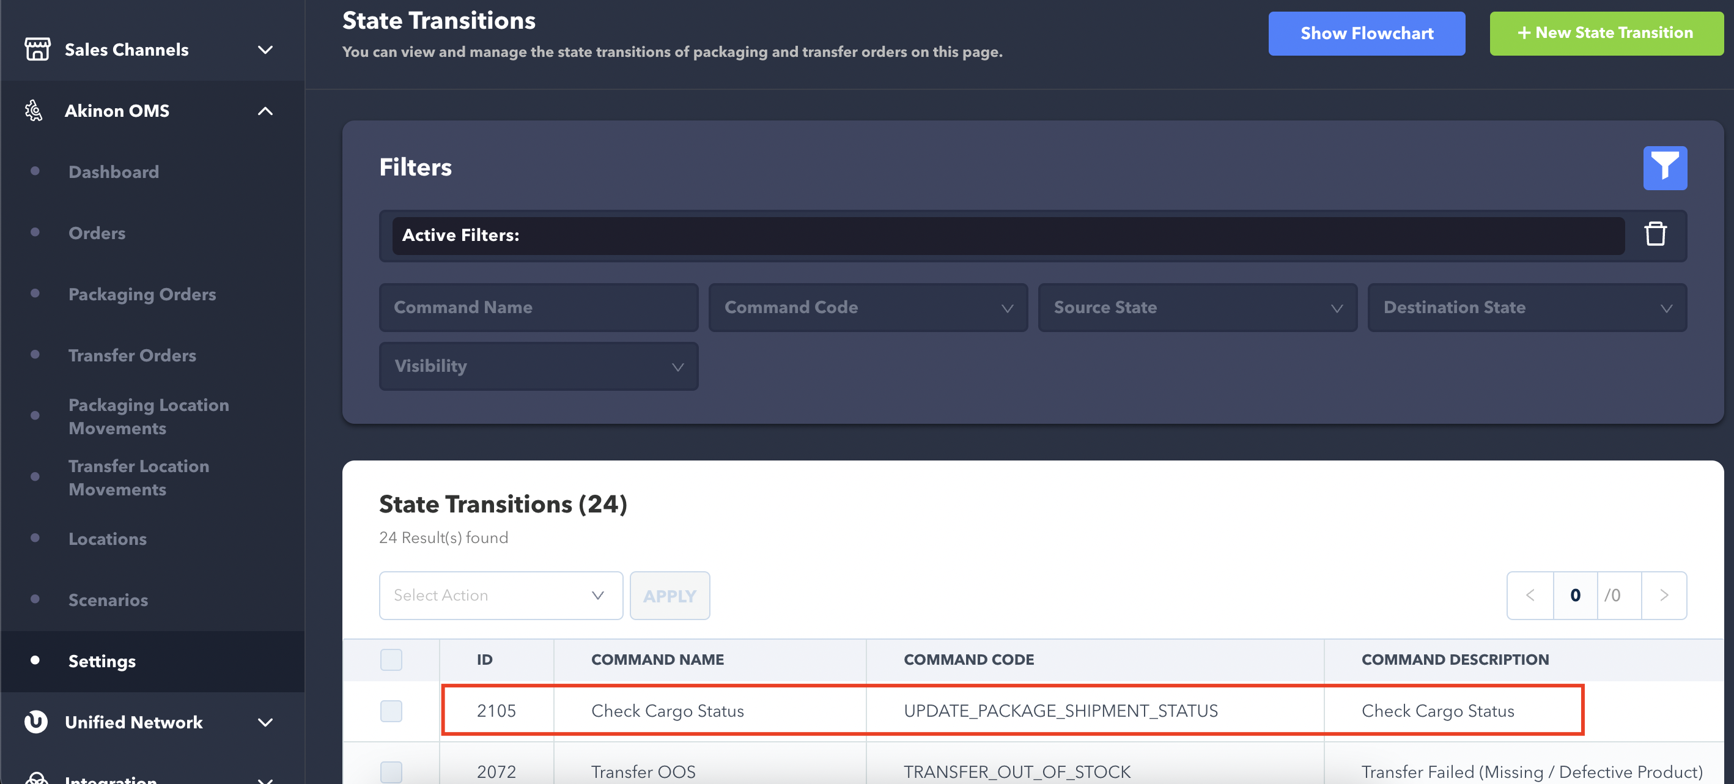1734x784 pixels.
Task: Open Packaging Orders menu item
Action: (142, 294)
